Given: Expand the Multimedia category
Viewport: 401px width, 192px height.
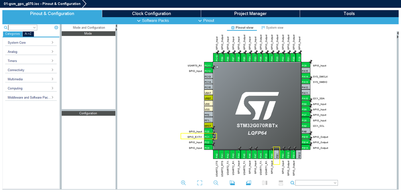Looking at the screenshot, I should pyautogui.click(x=31, y=79).
